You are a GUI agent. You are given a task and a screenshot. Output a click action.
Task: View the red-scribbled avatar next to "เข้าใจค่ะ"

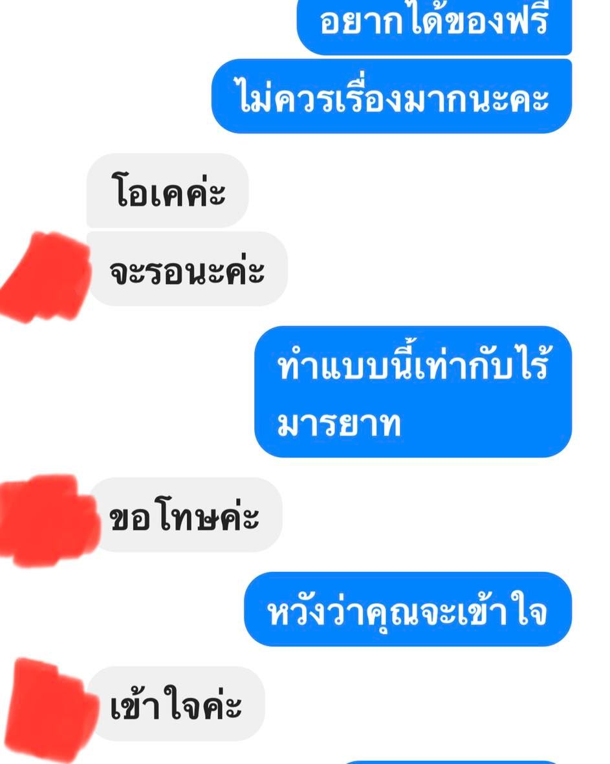51,710
